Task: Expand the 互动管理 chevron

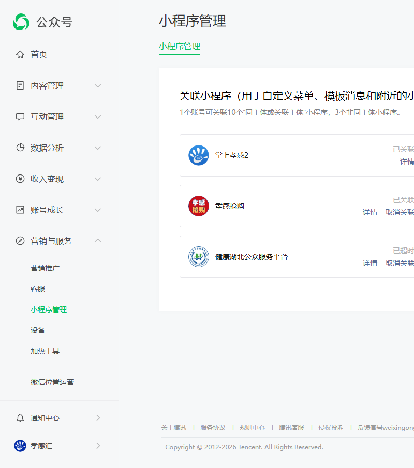Action: [x=98, y=117]
